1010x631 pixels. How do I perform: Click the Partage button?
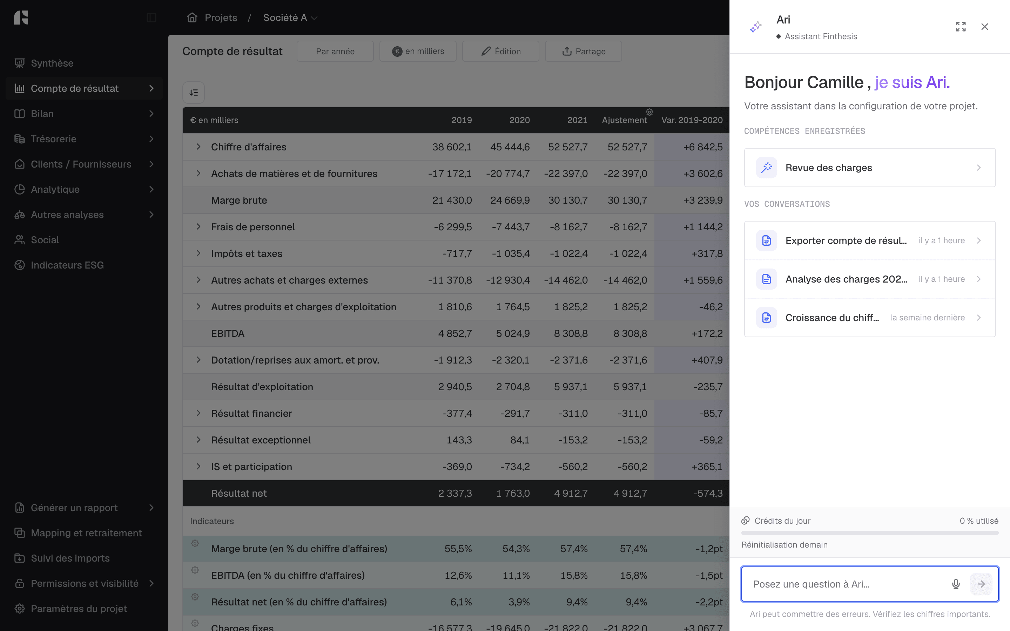584,51
